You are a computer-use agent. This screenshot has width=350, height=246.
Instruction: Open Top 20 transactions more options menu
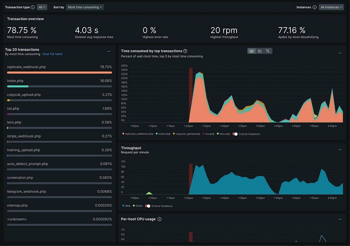pyautogui.click(x=109, y=51)
